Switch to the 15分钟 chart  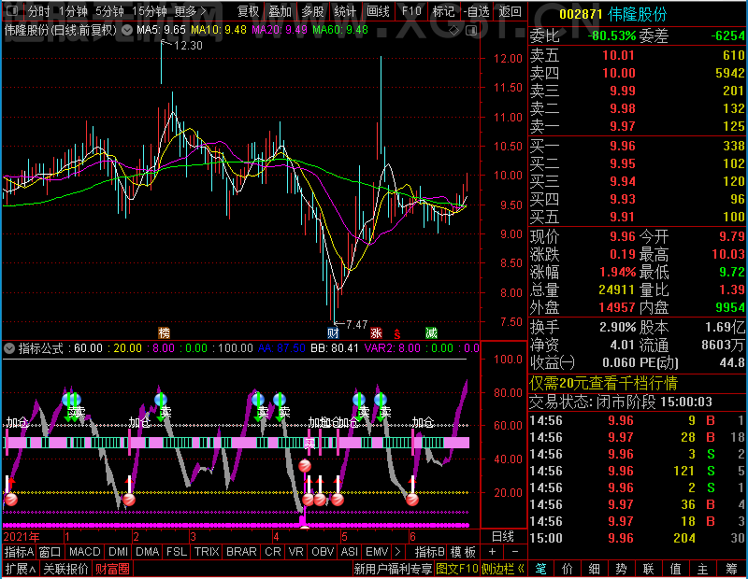point(149,10)
